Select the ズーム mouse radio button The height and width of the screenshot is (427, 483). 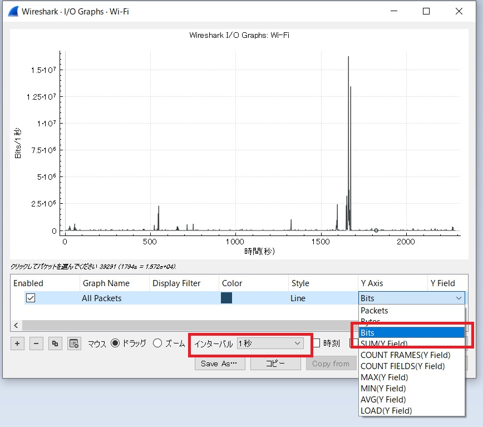[x=157, y=343]
